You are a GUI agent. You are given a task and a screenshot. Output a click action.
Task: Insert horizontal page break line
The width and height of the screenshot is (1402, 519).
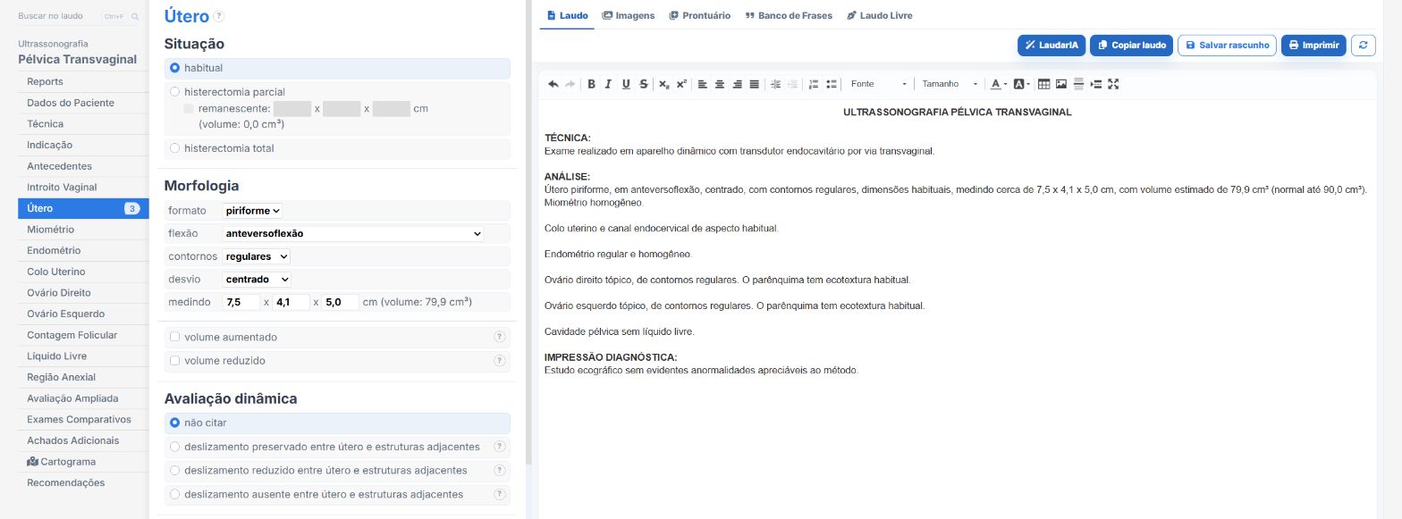[x=1078, y=84]
